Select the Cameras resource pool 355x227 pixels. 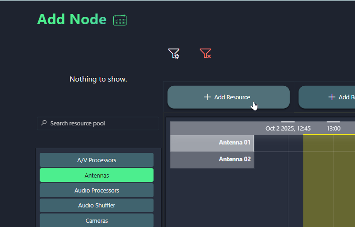(97, 220)
